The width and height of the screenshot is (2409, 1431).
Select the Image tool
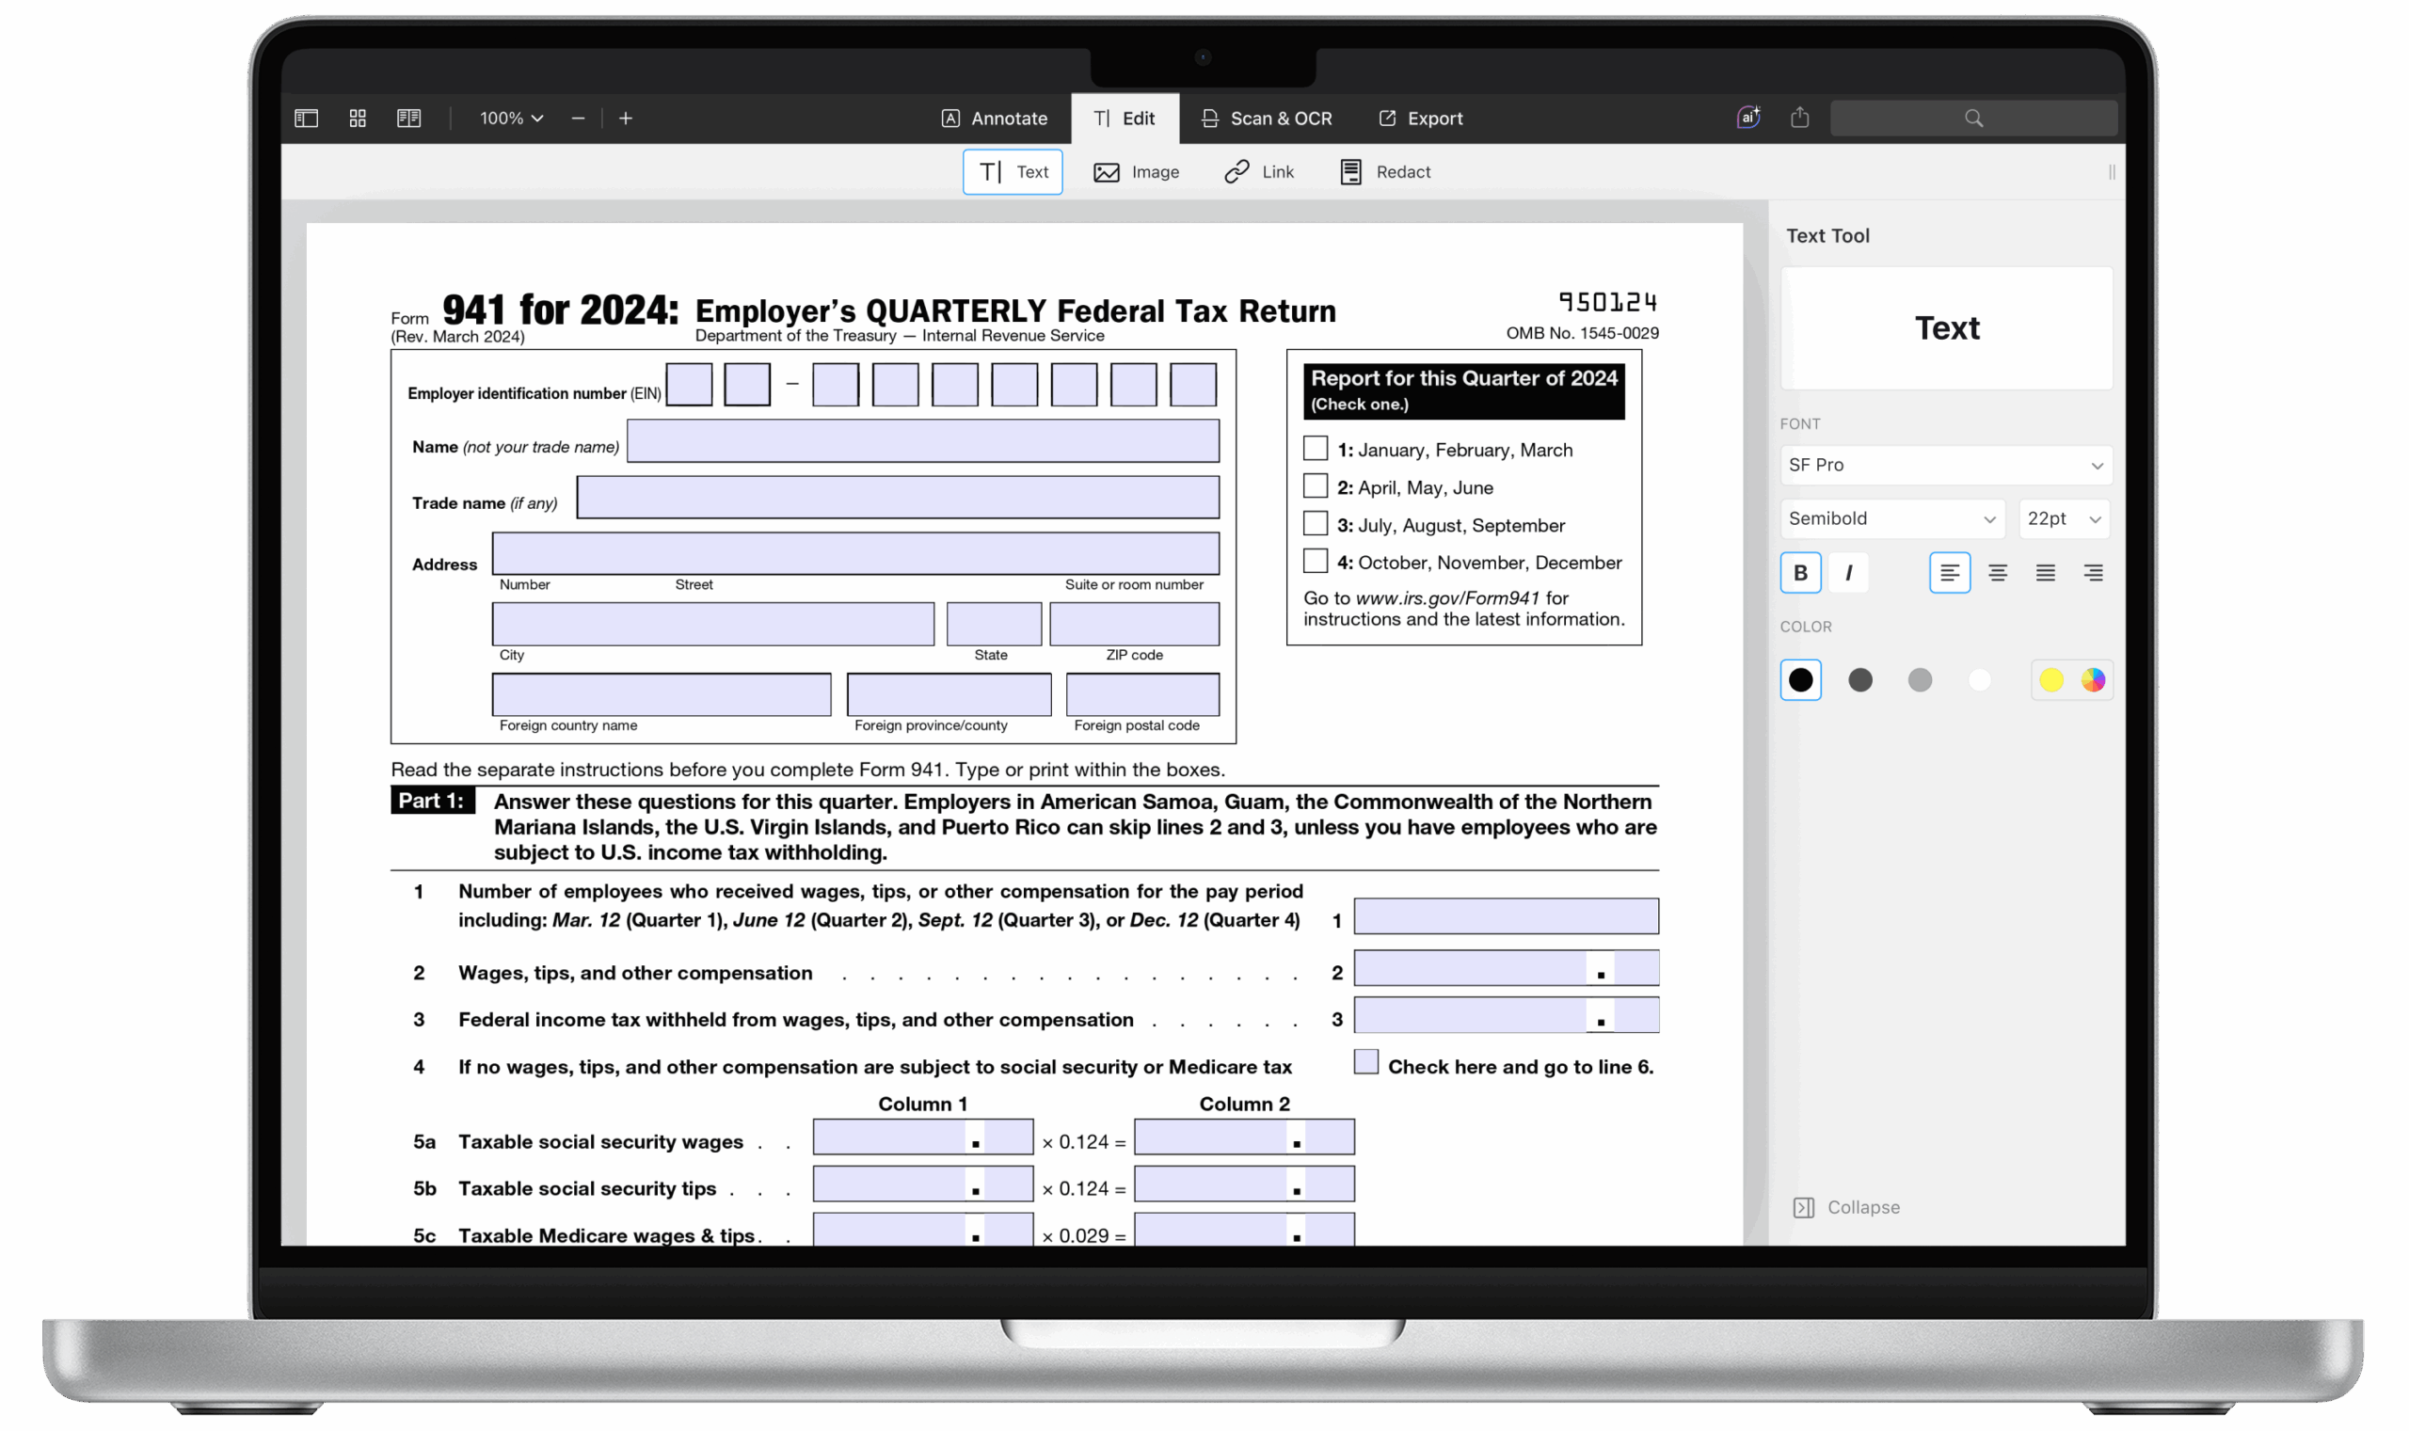pos(1138,171)
